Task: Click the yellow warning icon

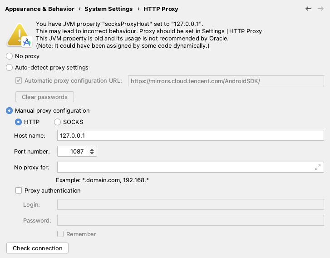Action: pyautogui.click(x=19, y=35)
